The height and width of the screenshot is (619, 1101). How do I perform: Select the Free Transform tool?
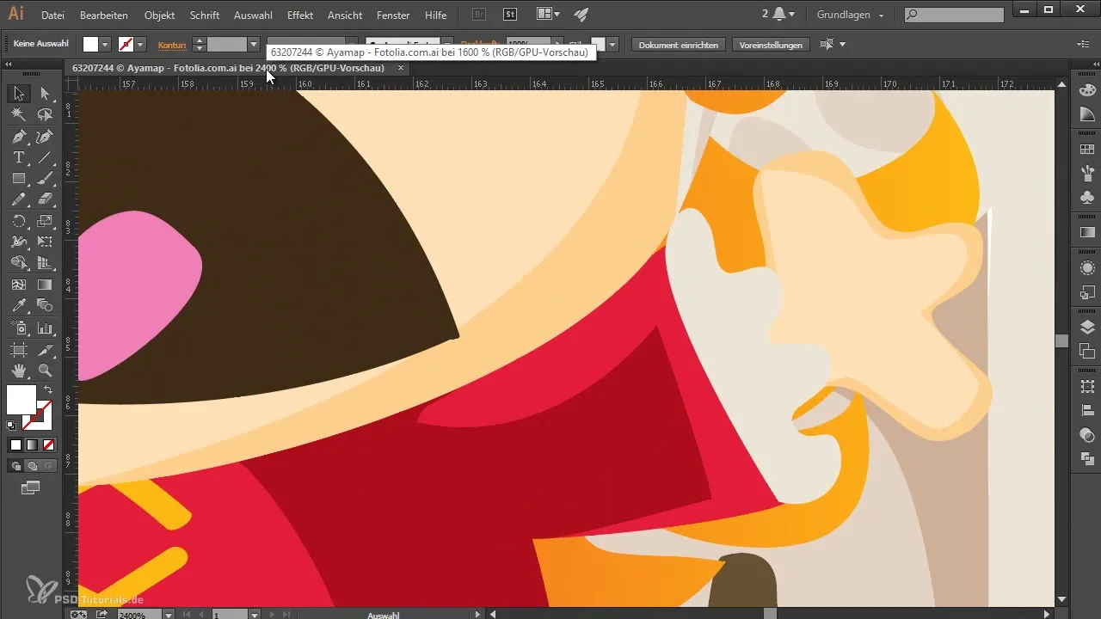45,242
